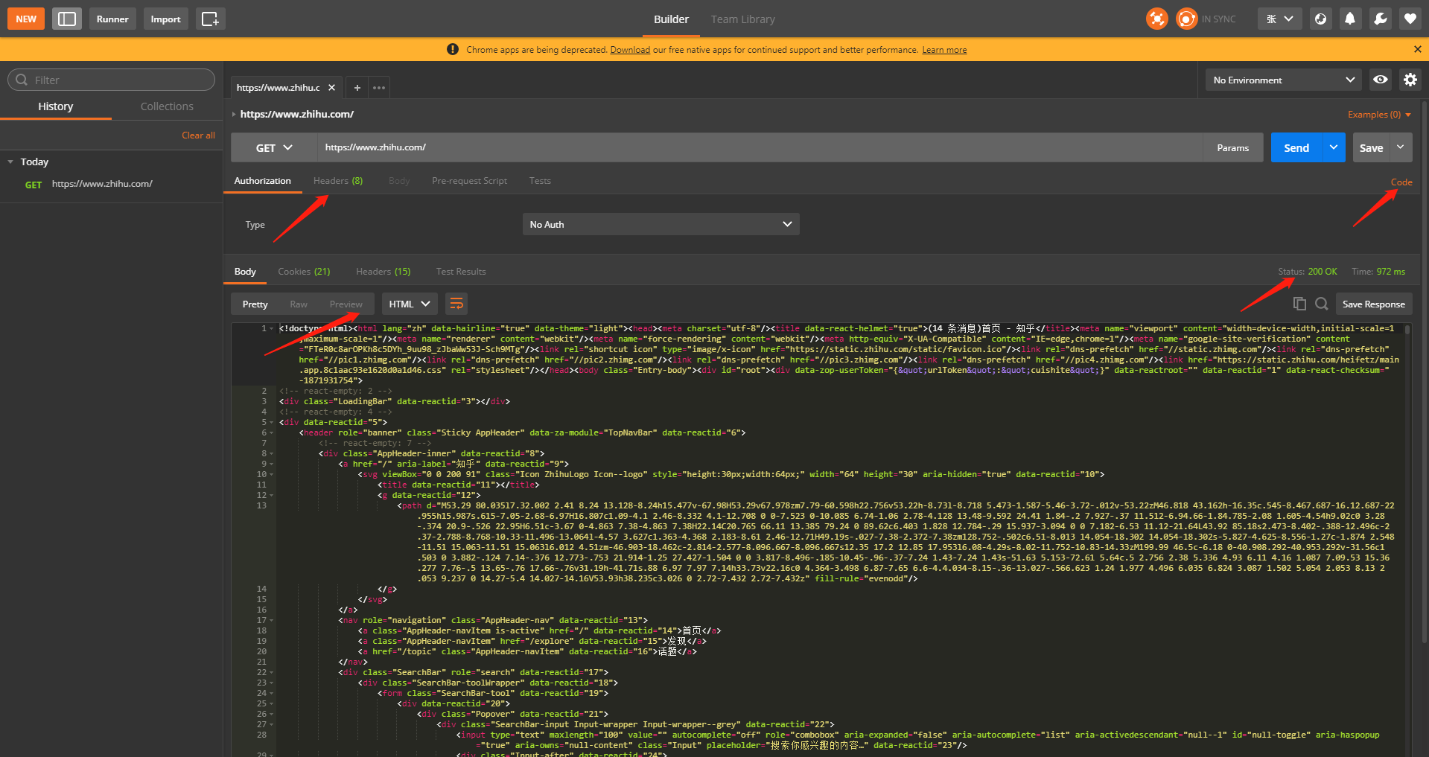Click the NEW button
Viewport: 1429px width, 757px height.
click(26, 19)
